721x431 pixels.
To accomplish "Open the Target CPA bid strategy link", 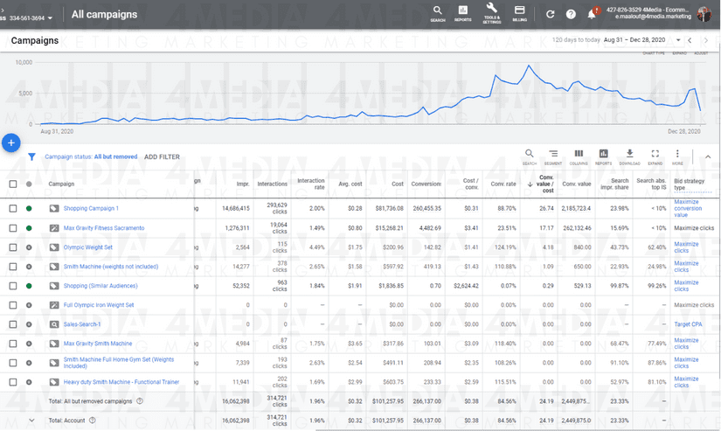I will click(688, 324).
